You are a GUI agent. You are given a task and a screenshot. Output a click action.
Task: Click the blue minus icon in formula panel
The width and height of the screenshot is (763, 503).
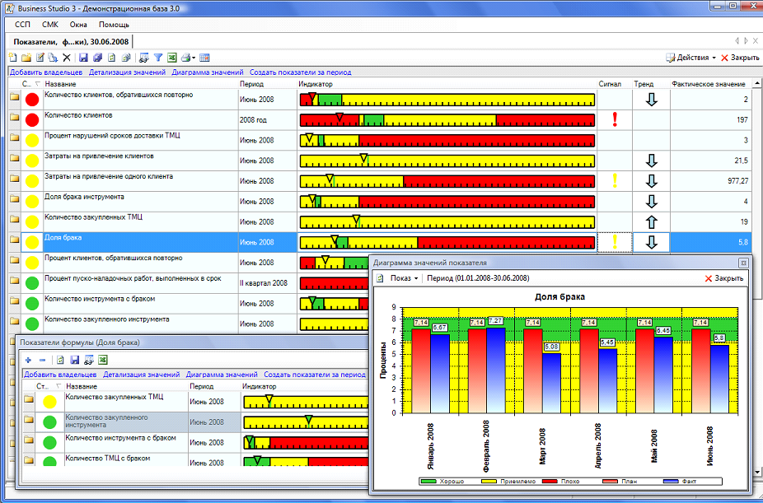point(42,360)
